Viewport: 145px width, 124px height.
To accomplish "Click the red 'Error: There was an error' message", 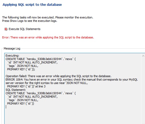I will (48, 37).
